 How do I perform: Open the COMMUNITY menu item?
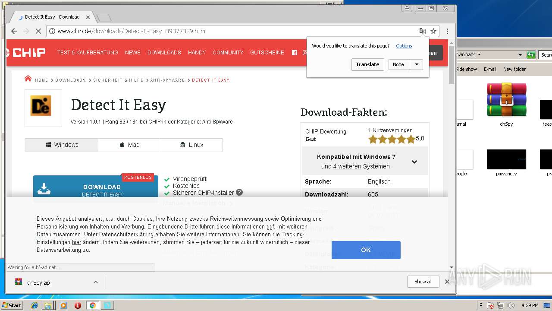coord(228,53)
